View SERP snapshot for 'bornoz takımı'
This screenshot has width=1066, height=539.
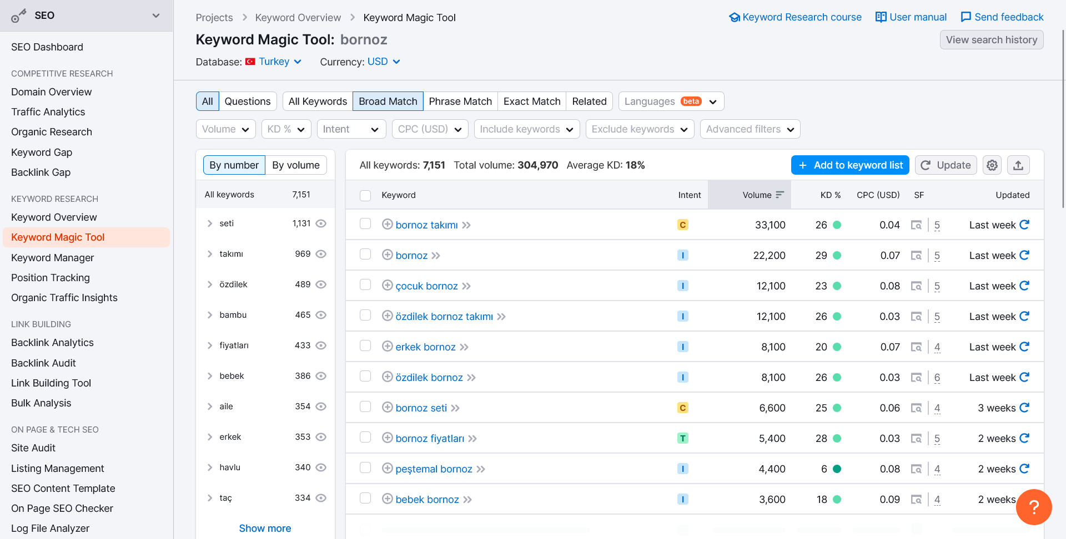click(916, 225)
